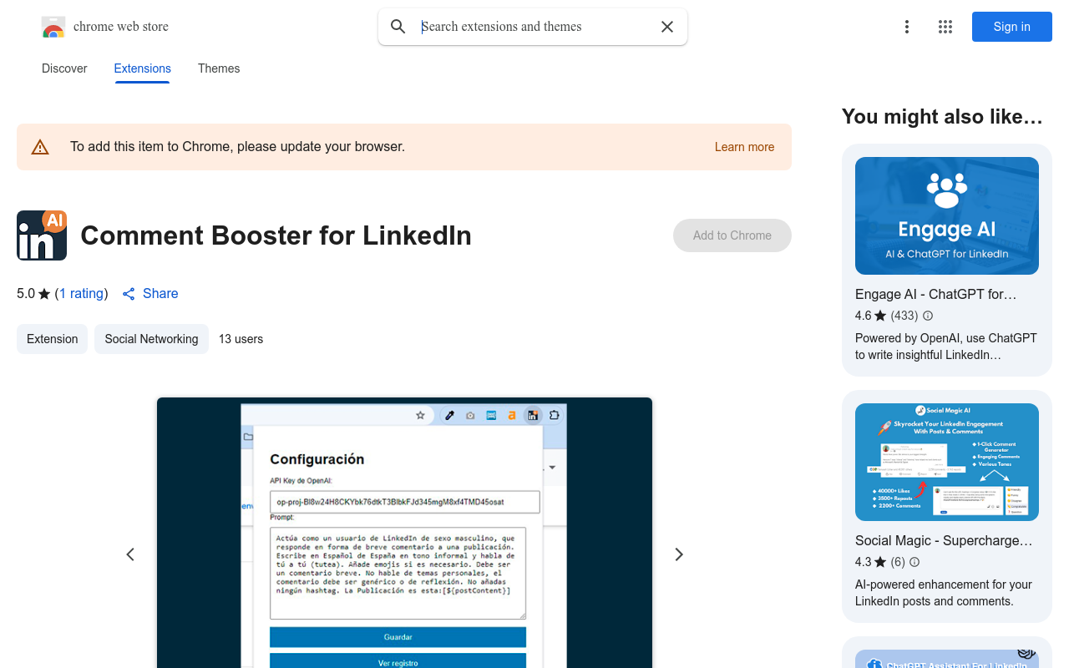Image resolution: width=1069 pixels, height=668 pixels.
Task: Click the update your browser warning text
Action: 237,147
